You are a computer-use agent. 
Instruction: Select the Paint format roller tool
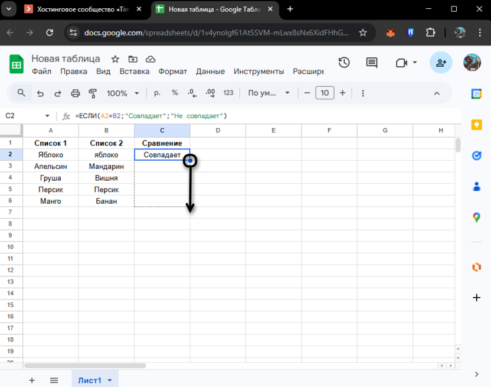point(93,93)
